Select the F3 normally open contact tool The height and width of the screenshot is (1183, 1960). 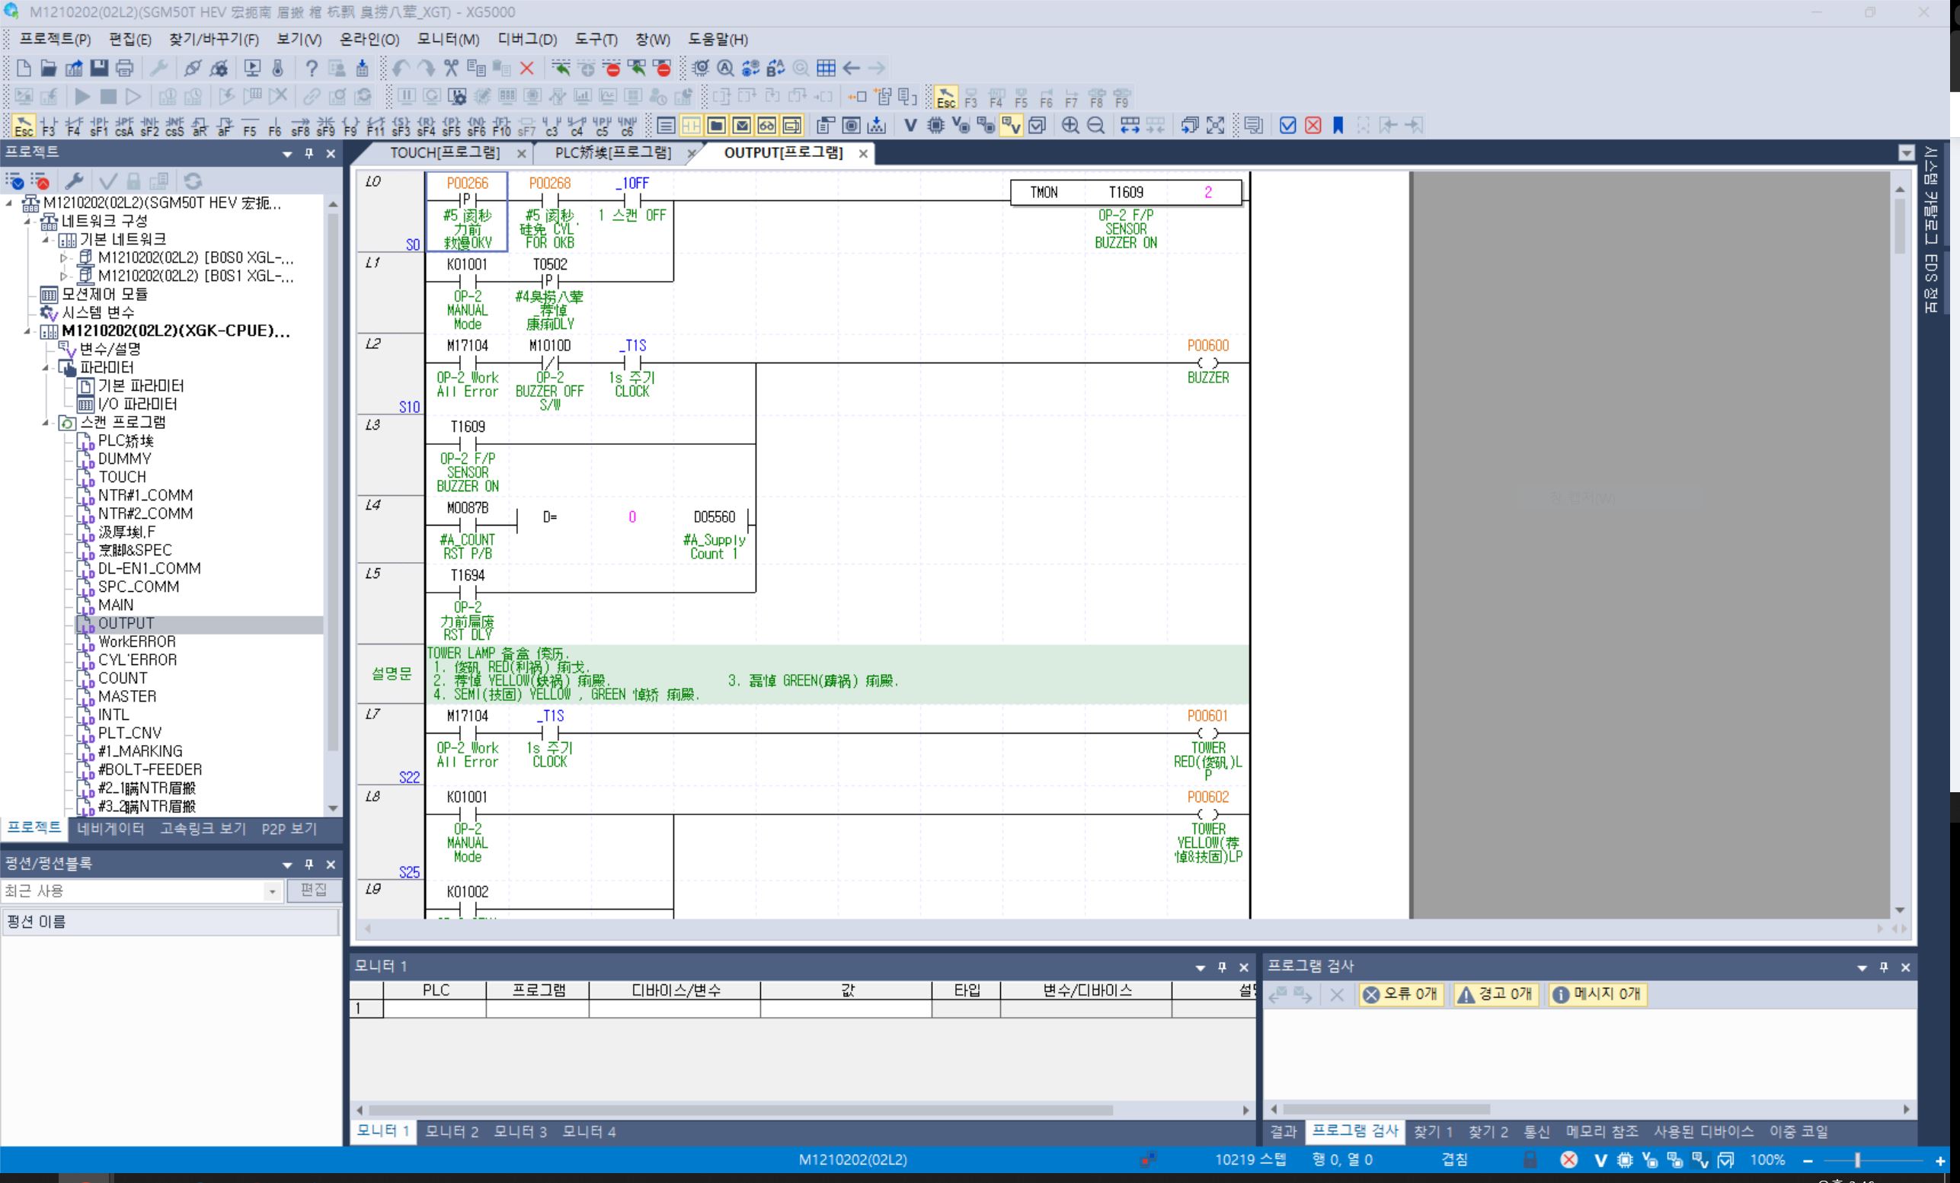49,126
